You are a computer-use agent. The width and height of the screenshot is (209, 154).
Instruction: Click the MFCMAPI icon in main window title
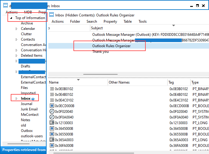tap(5, 5)
